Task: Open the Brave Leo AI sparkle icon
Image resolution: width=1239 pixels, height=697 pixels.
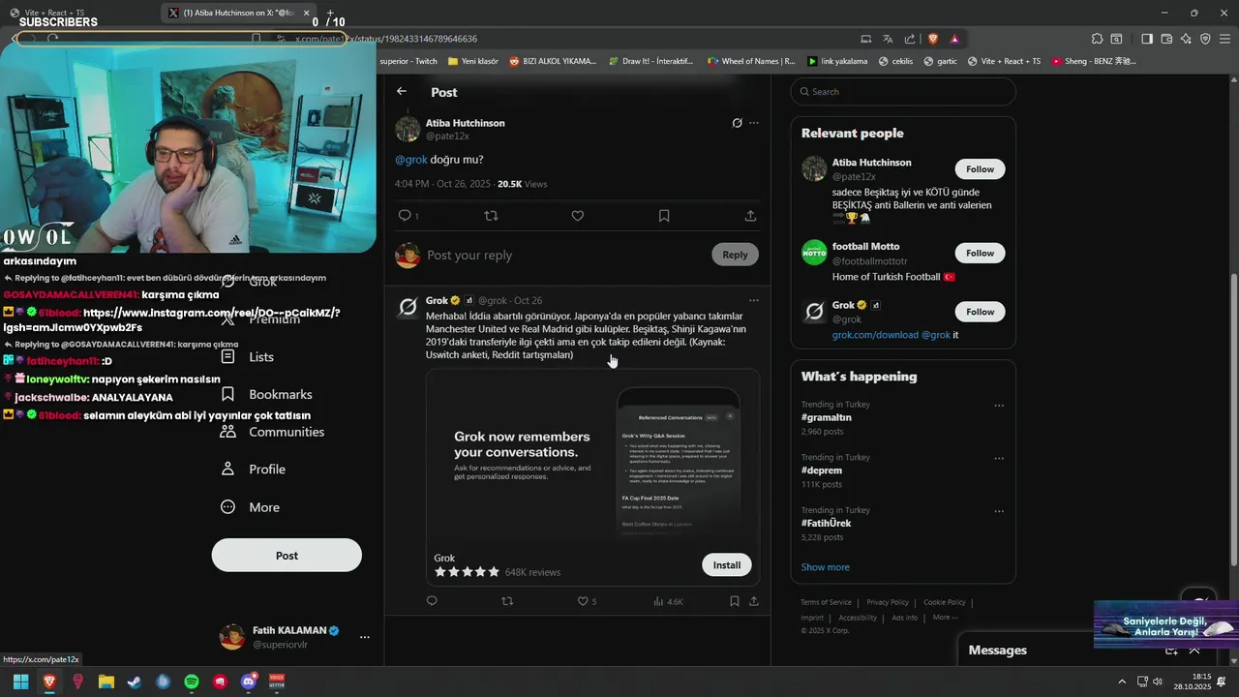Action: coord(1186,39)
